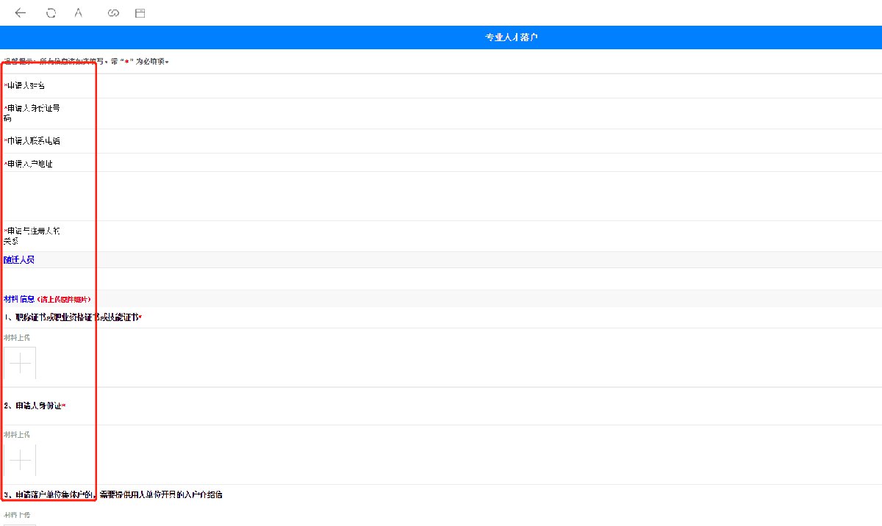Click the 温馨提示 notice text
Image resolution: width=882 pixels, height=526 pixels.
(x=86, y=62)
